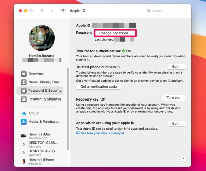Viewport: 206px width, 171px height.
Task: Go back using the left chevron
Action: click(x=42, y=11)
